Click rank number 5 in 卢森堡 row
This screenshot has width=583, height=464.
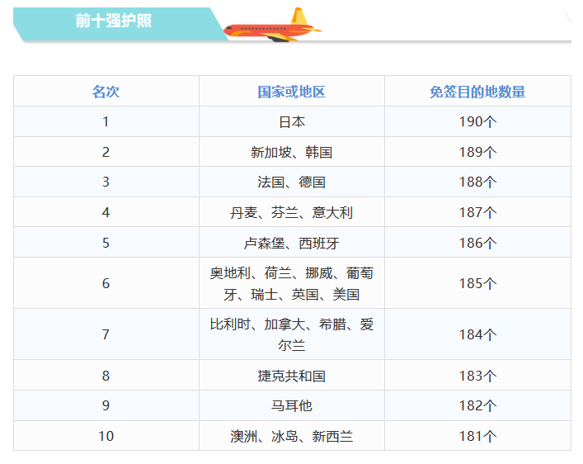[106, 244]
